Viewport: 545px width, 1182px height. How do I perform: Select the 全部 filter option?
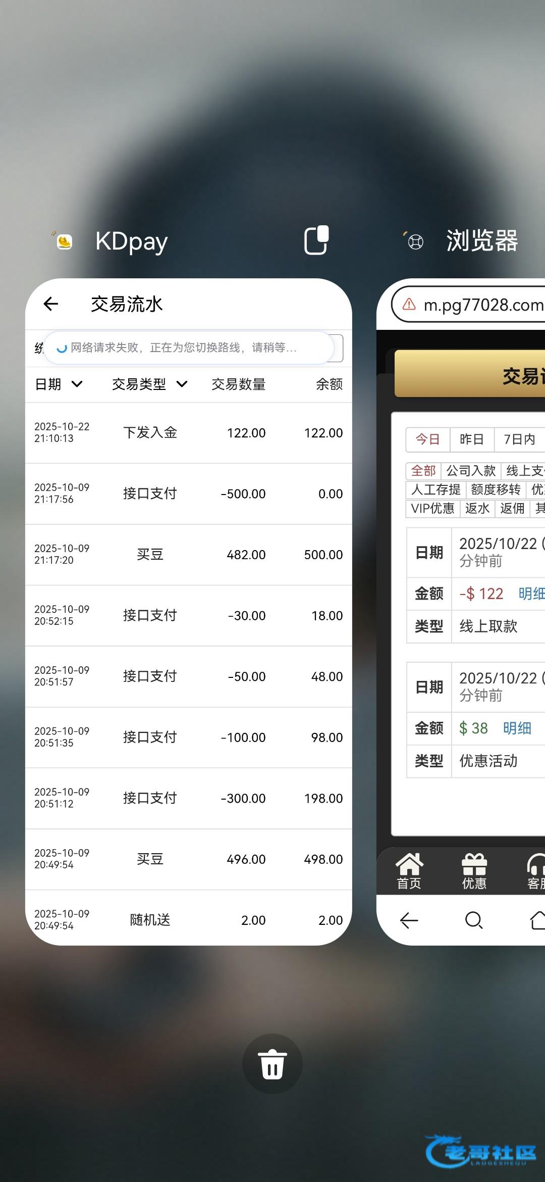point(423,471)
